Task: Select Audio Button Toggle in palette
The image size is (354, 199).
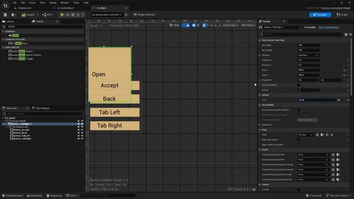Action: 21,59
